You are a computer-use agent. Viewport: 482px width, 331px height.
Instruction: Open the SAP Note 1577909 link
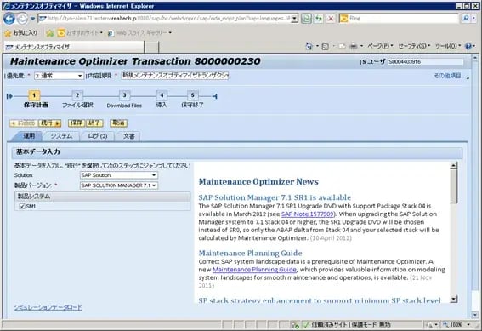[307, 214]
